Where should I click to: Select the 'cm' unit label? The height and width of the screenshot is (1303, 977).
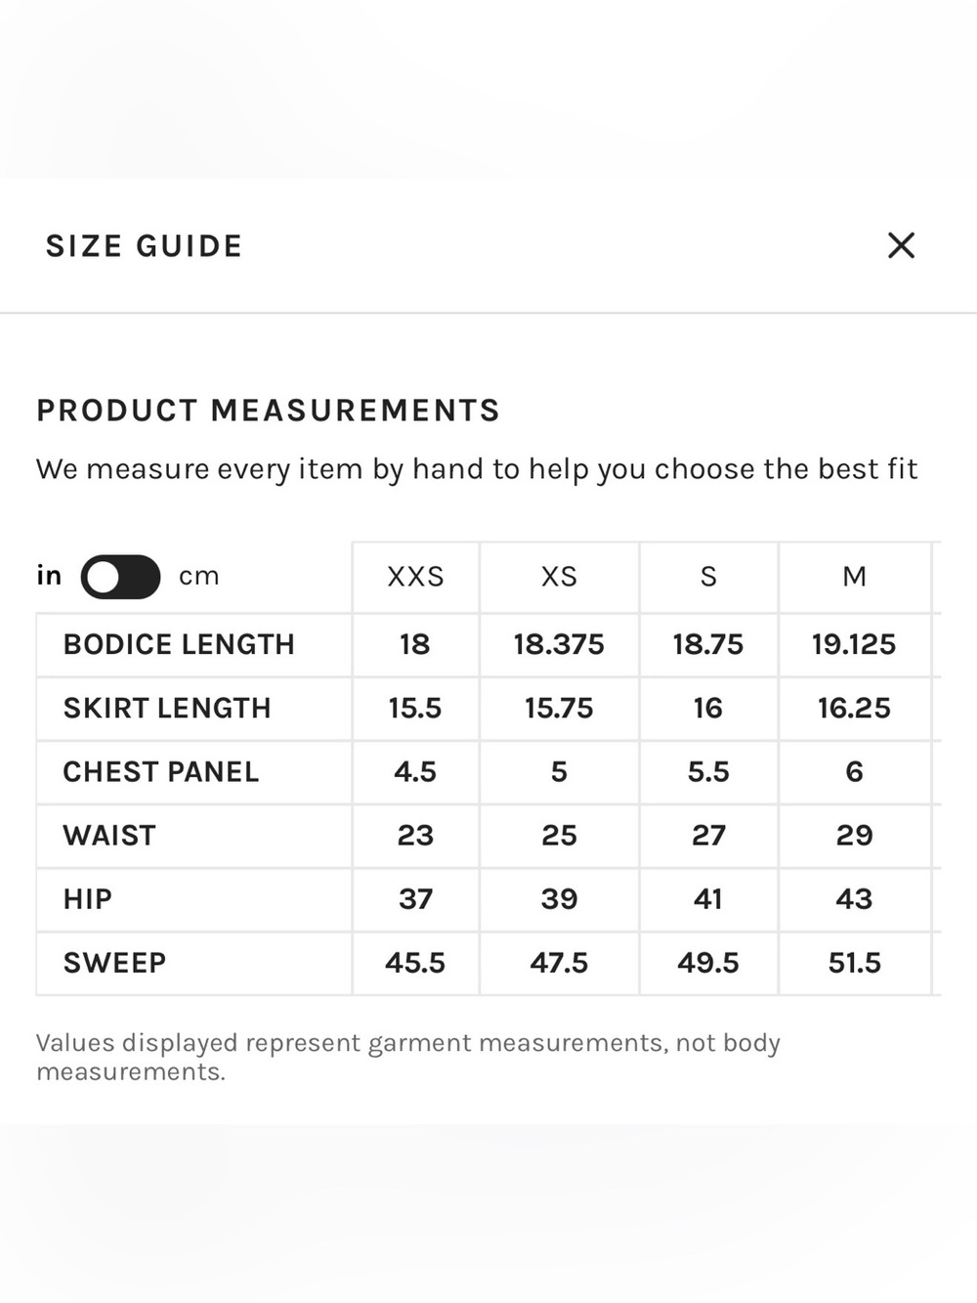[x=199, y=577]
